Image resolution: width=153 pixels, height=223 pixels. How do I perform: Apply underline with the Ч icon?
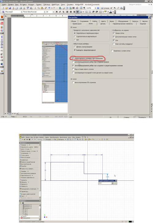click(63, 12)
